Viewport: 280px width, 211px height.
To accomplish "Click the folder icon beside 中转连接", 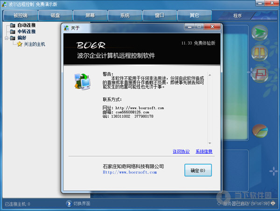I will [13, 31].
